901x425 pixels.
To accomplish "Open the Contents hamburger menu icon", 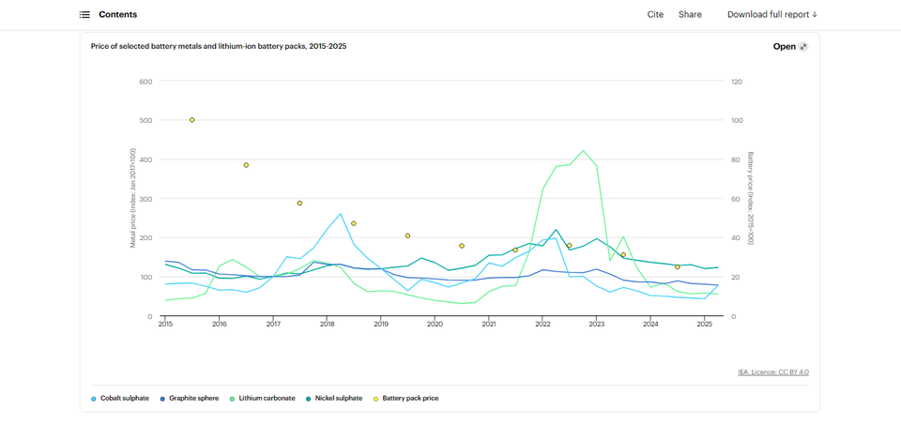I will (x=84, y=15).
